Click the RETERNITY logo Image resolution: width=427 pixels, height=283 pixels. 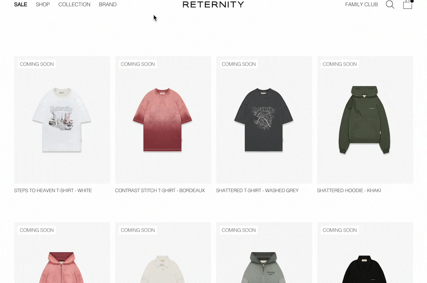[213, 5]
